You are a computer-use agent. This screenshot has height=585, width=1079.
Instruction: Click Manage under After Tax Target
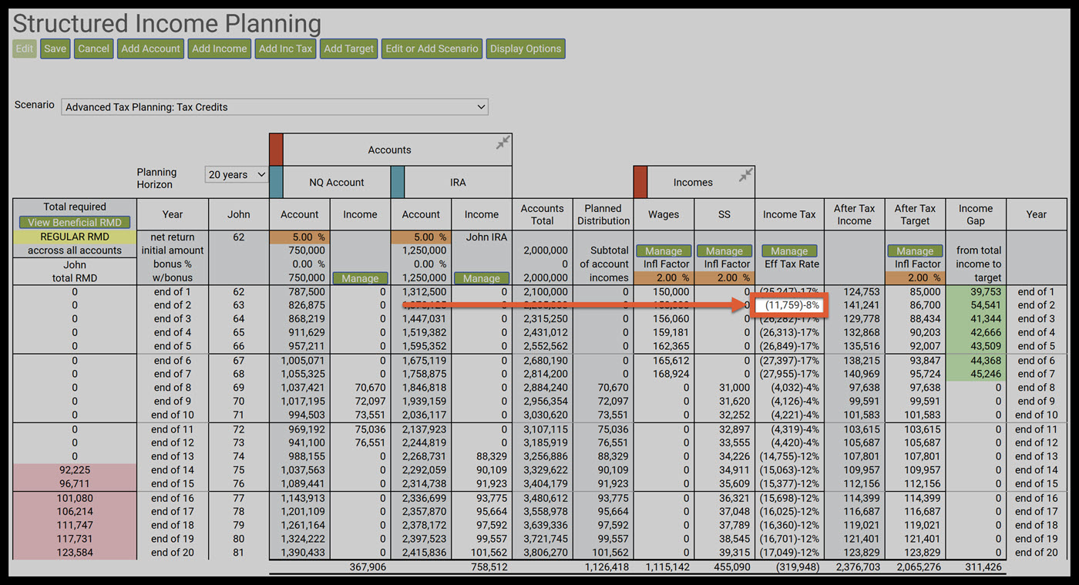click(915, 251)
